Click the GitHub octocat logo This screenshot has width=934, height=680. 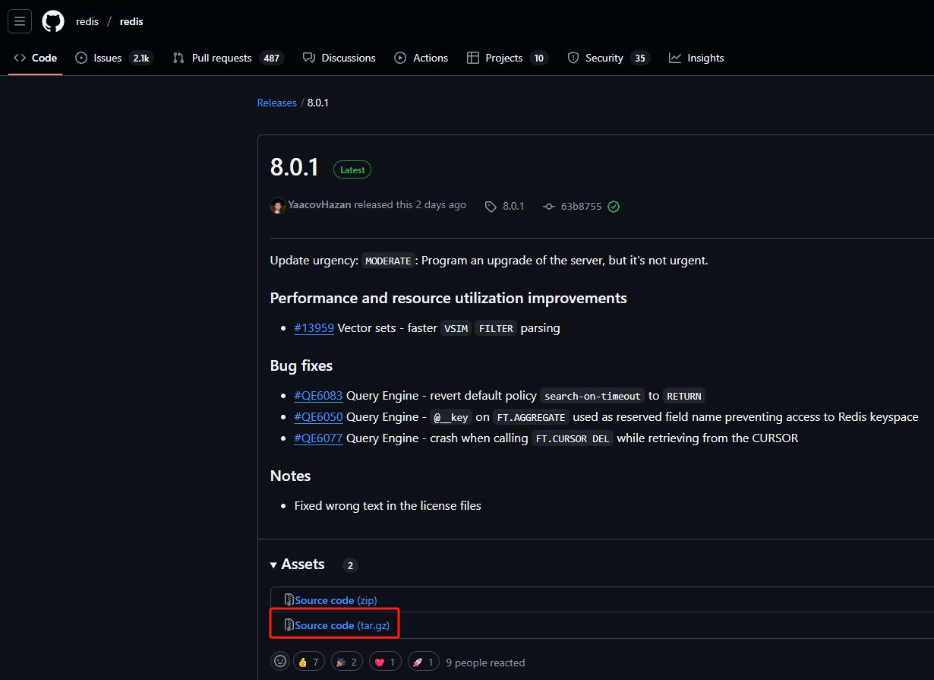[53, 21]
